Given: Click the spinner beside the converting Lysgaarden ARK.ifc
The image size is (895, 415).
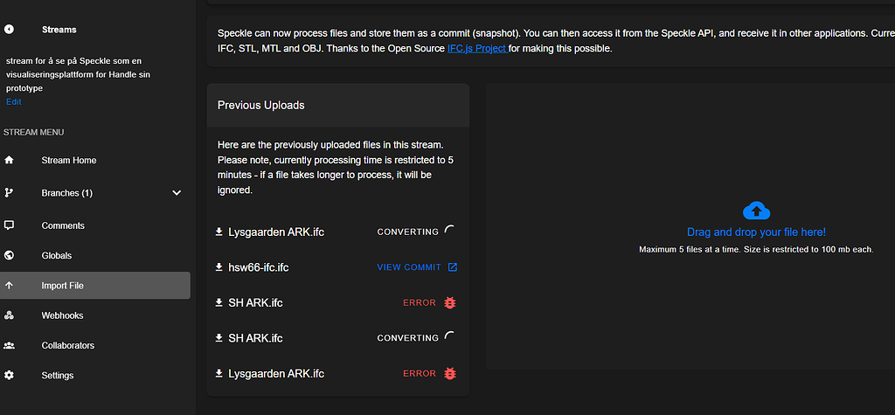Looking at the screenshot, I should [x=450, y=232].
